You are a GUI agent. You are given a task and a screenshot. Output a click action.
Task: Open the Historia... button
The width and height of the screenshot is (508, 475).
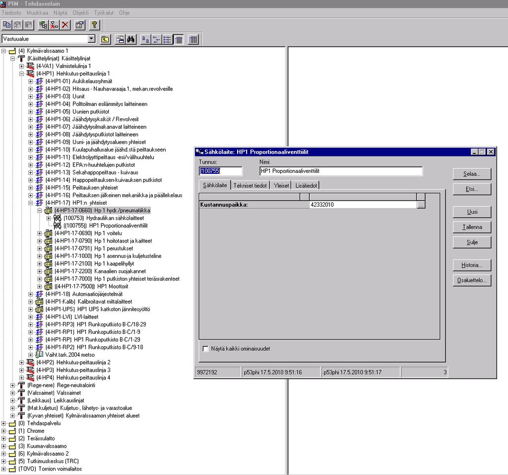(472, 265)
